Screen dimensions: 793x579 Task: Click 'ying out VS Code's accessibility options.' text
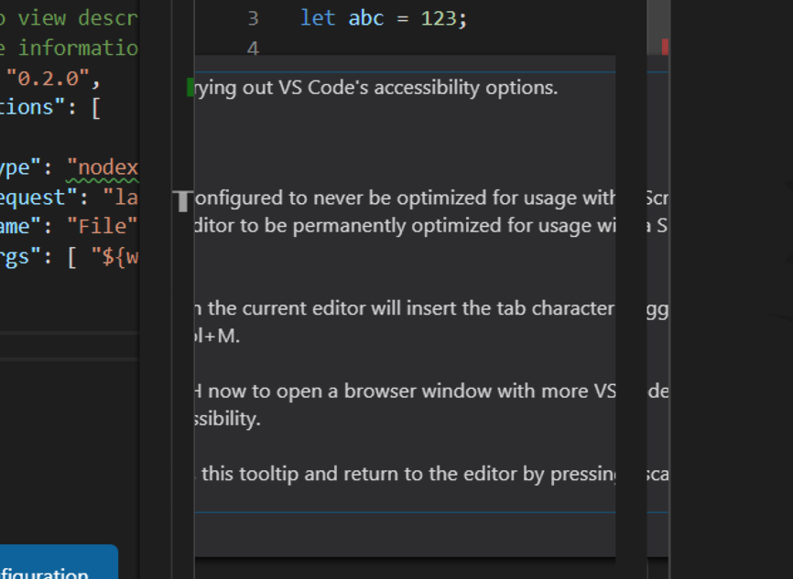pos(376,88)
